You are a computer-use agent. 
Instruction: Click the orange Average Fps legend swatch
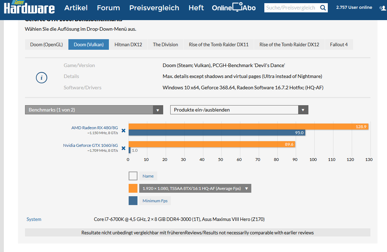coord(133,188)
